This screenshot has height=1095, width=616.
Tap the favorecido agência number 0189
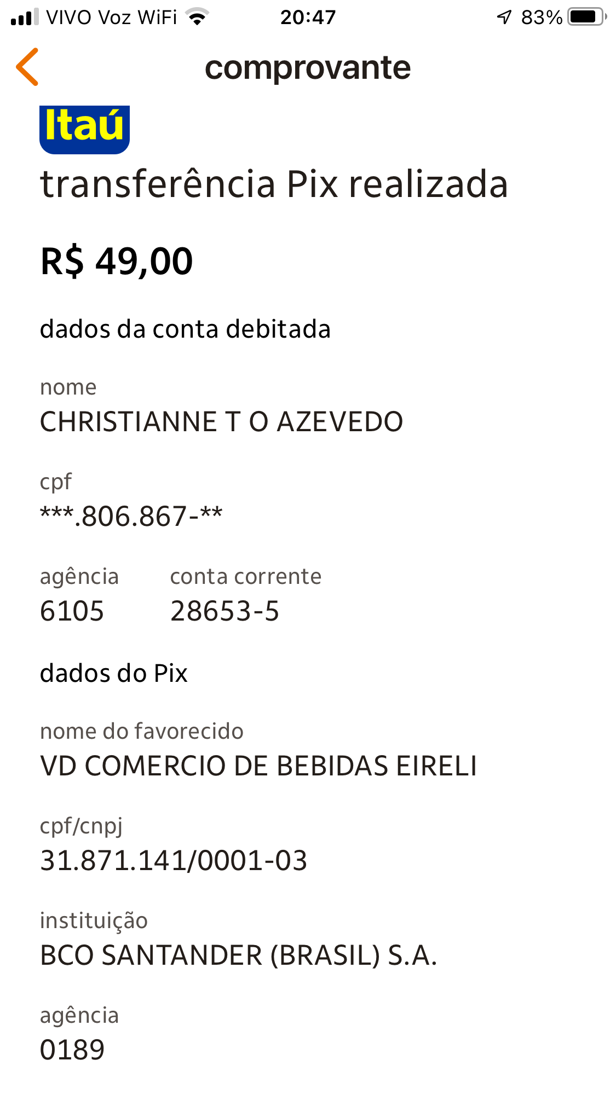72,1050
